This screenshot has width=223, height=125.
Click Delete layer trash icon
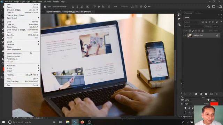[217, 94]
